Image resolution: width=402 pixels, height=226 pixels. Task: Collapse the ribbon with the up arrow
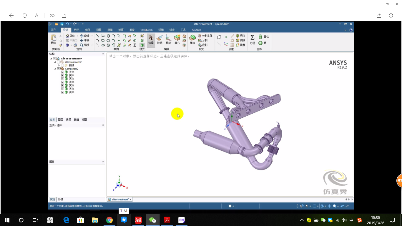point(345,30)
